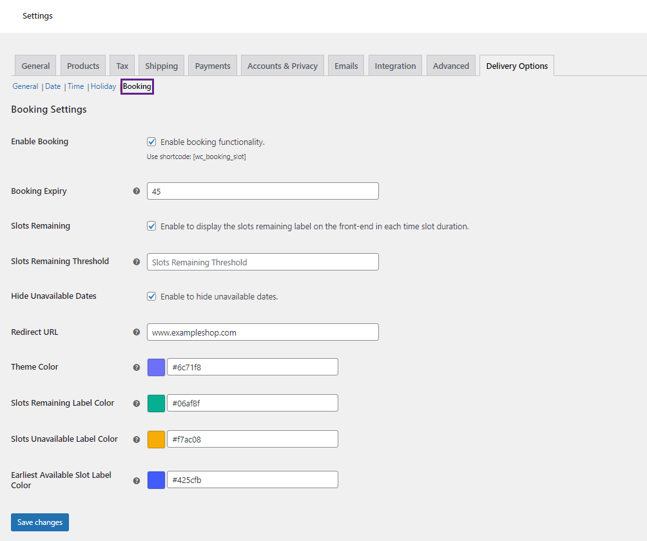
Task: Open the Theme Color purple swatch
Action: click(x=156, y=367)
